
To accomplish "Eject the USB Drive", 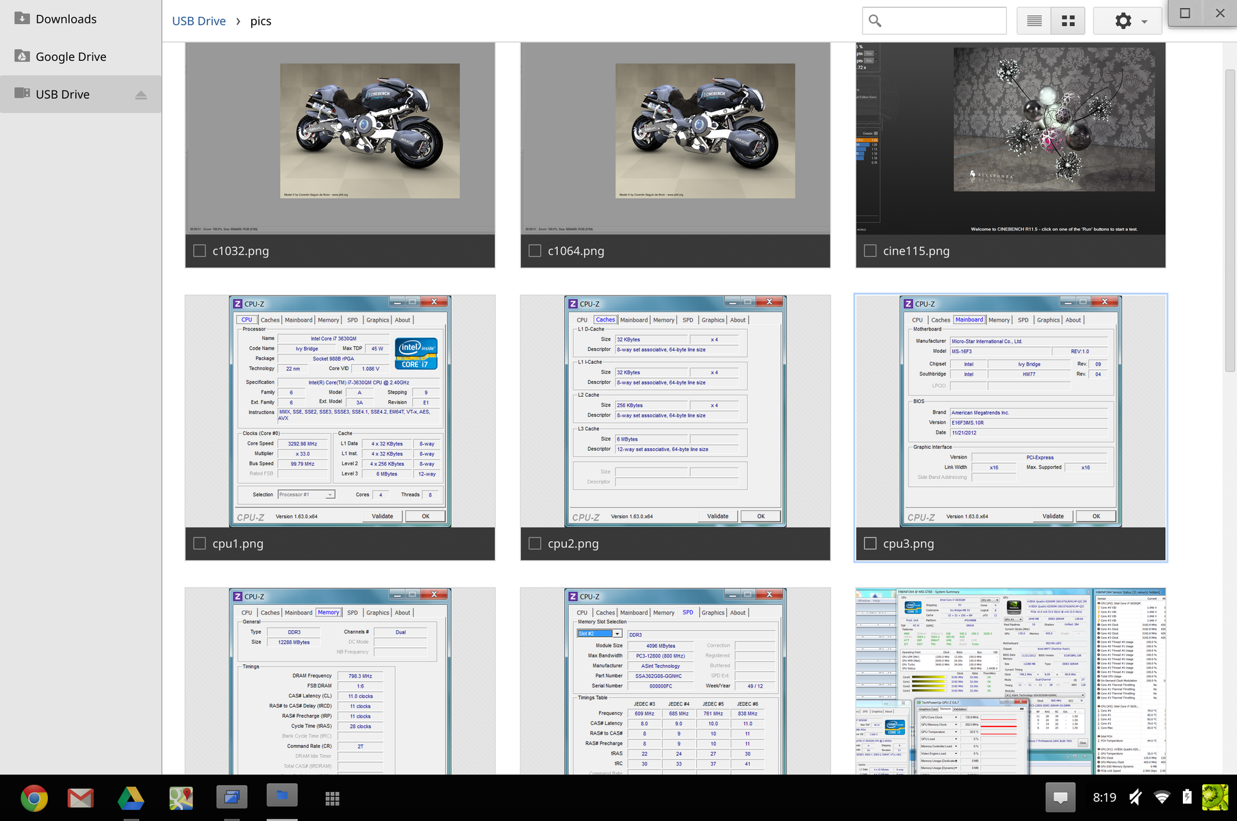I will pyautogui.click(x=141, y=94).
